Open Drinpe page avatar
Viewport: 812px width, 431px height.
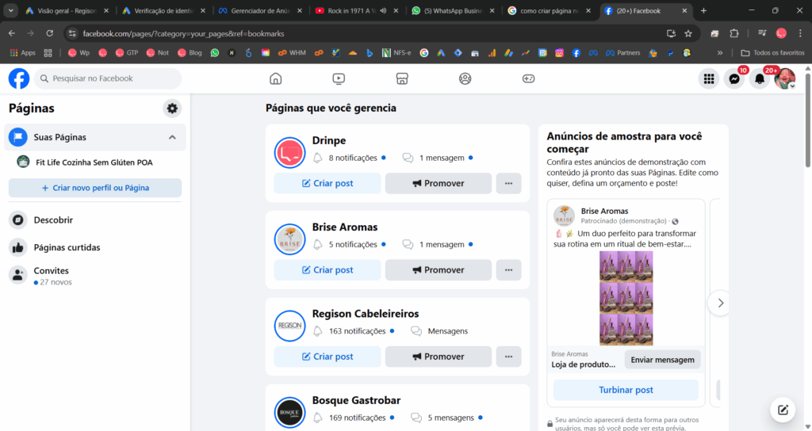(x=289, y=153)
